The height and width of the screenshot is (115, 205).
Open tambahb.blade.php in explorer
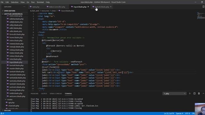coord(17,75)
